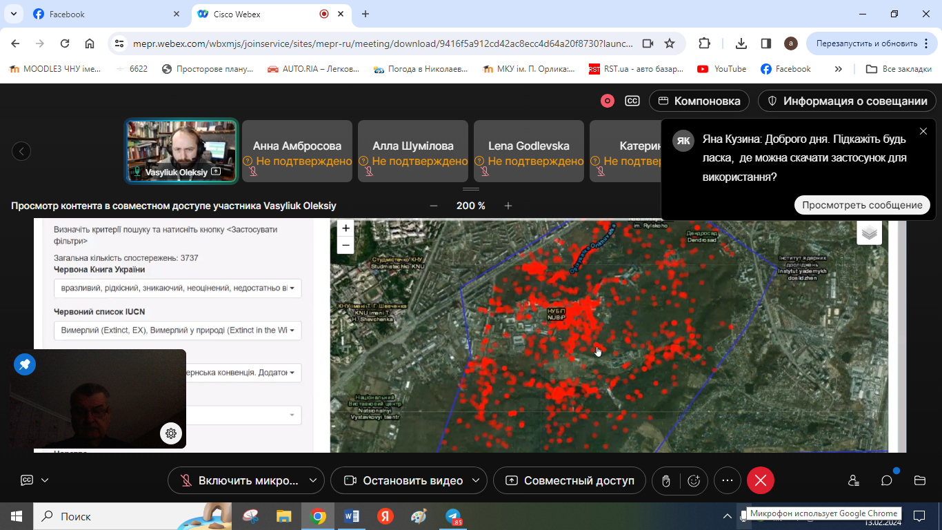The height and width of the screenshot is (530, 942).
Task: Open Telegram from the taskbar
Action: click(453, 516)
